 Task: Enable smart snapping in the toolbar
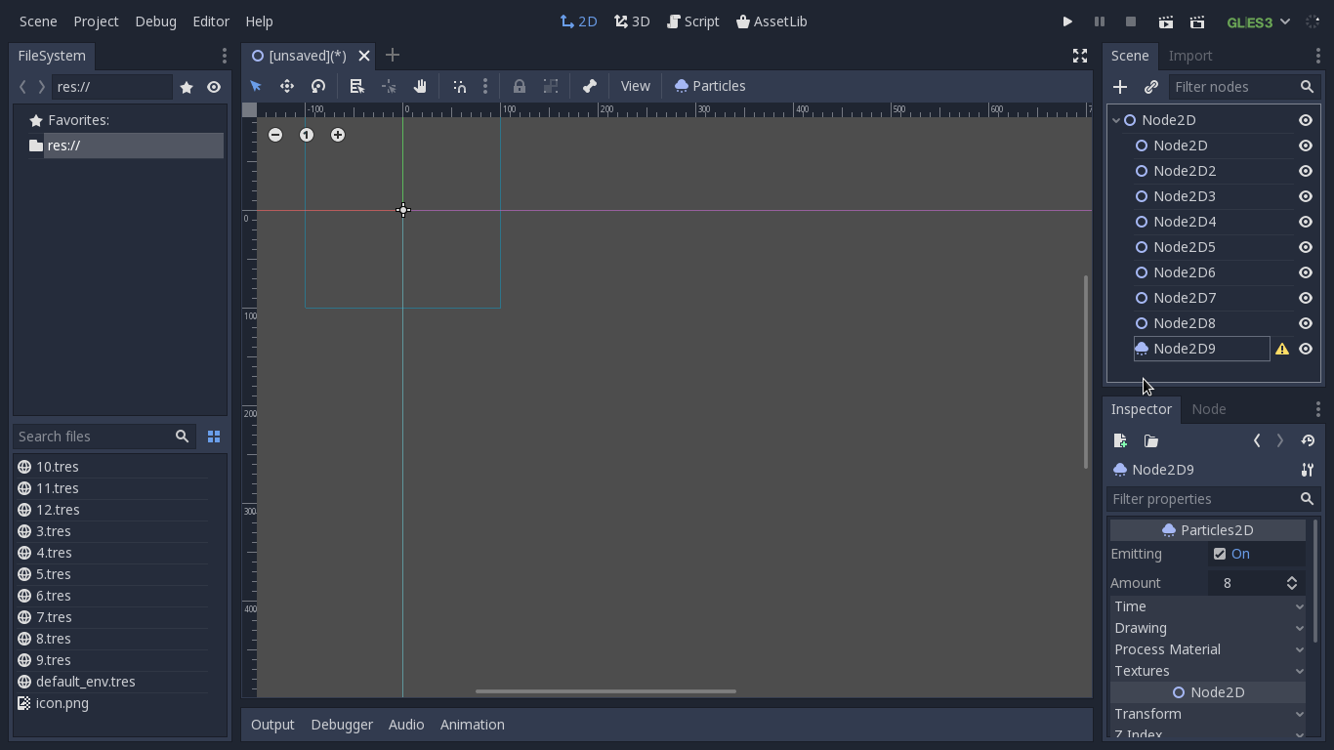(459, 86)
